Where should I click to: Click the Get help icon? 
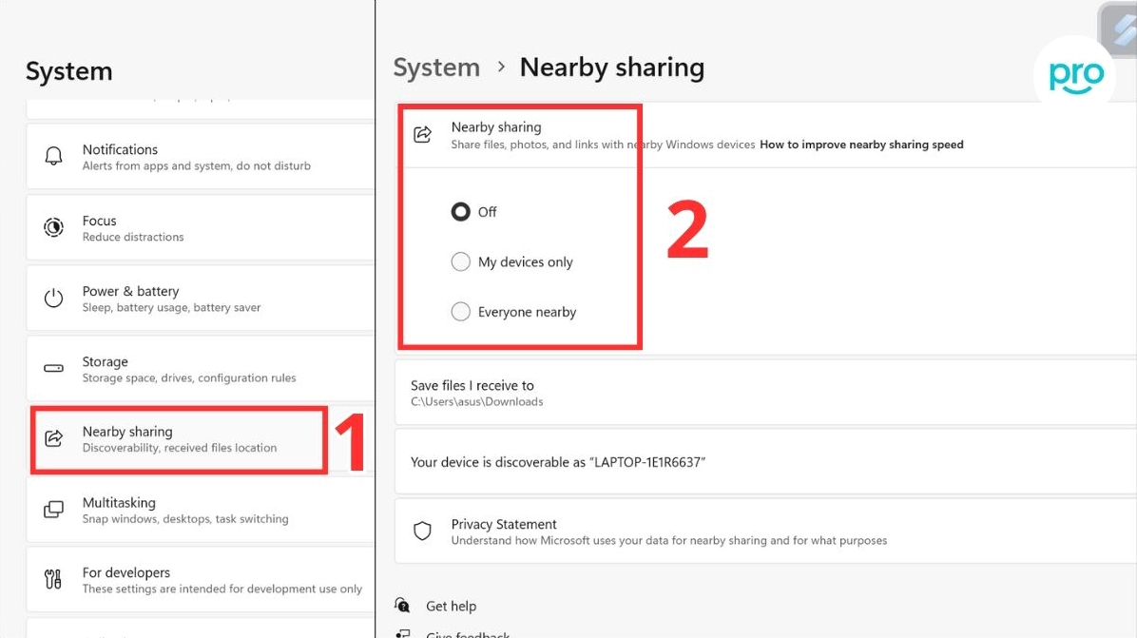coord(402,606)
